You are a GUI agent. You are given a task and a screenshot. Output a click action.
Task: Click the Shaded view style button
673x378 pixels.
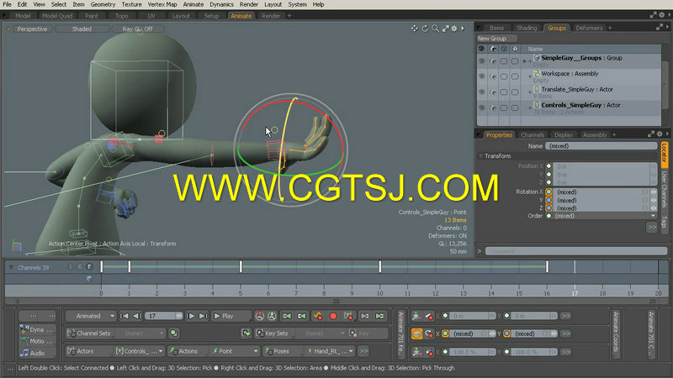[82, 29]
